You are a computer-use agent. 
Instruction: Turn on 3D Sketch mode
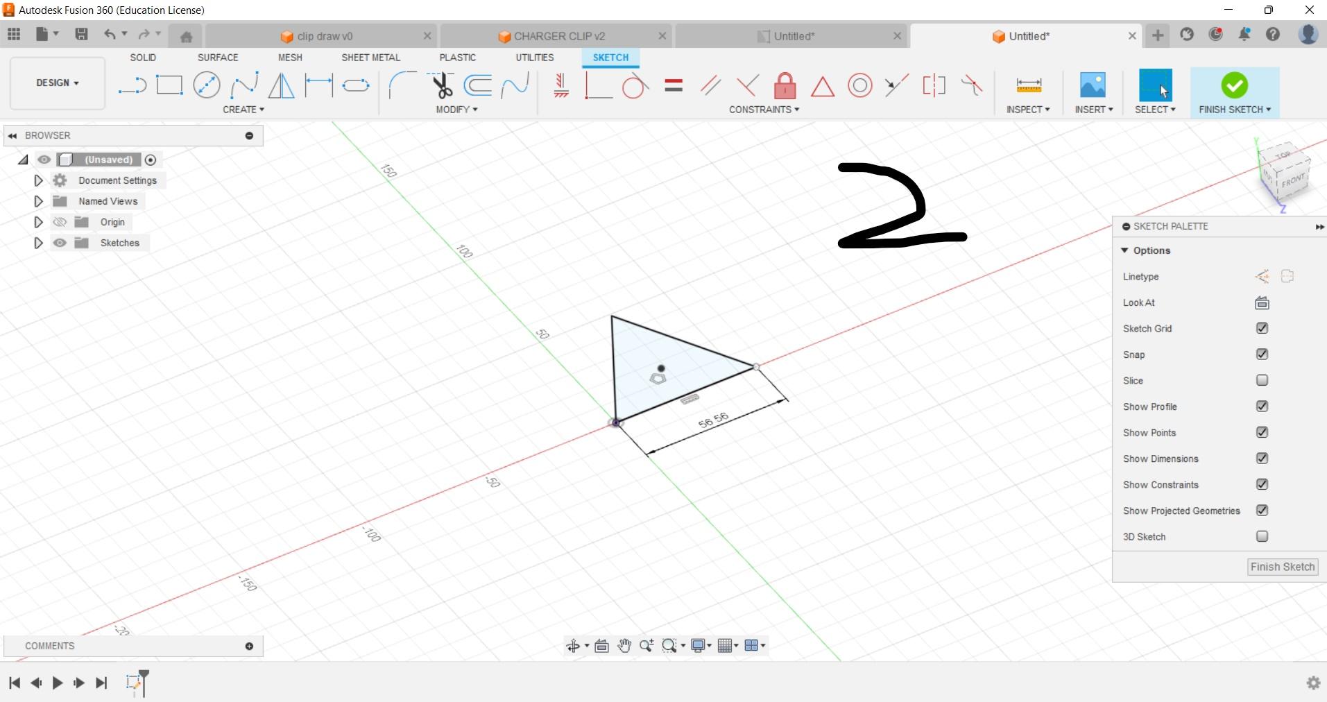tap(1261, 536)
